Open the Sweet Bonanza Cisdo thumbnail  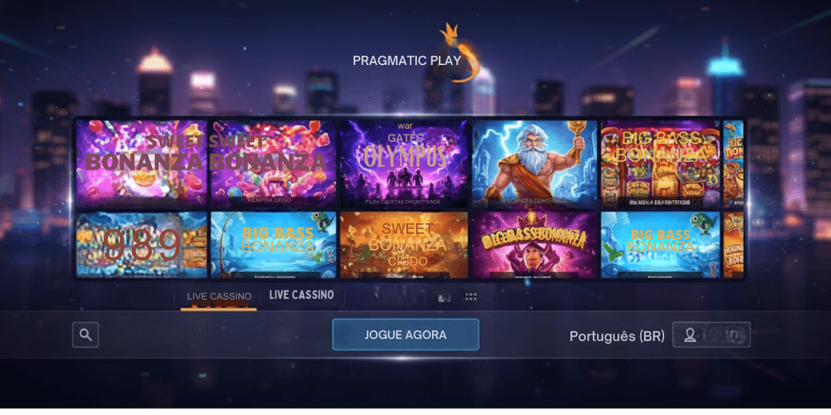404,245
